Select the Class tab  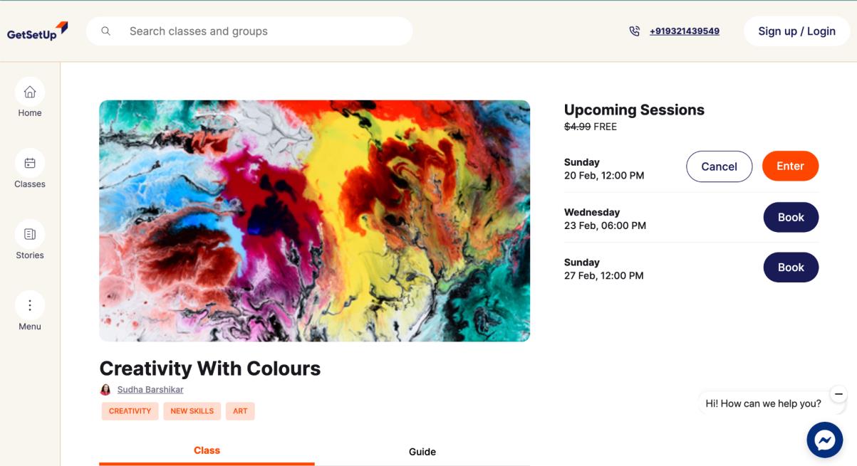pyautogui.click(x=207, y=450)
